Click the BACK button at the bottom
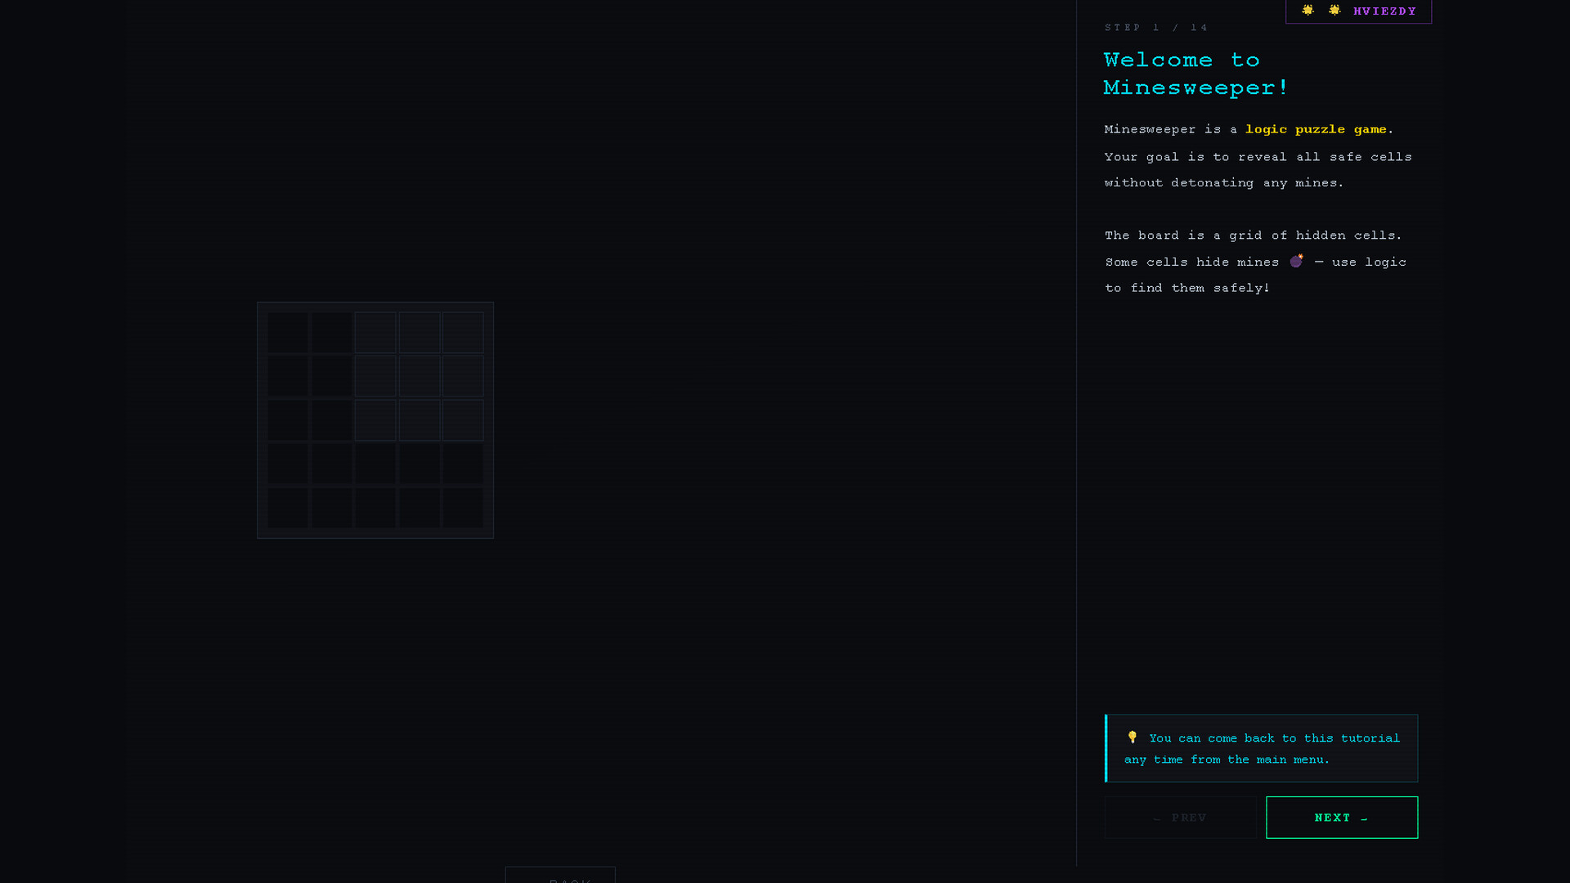1570x883 pixels. point(560,875)
